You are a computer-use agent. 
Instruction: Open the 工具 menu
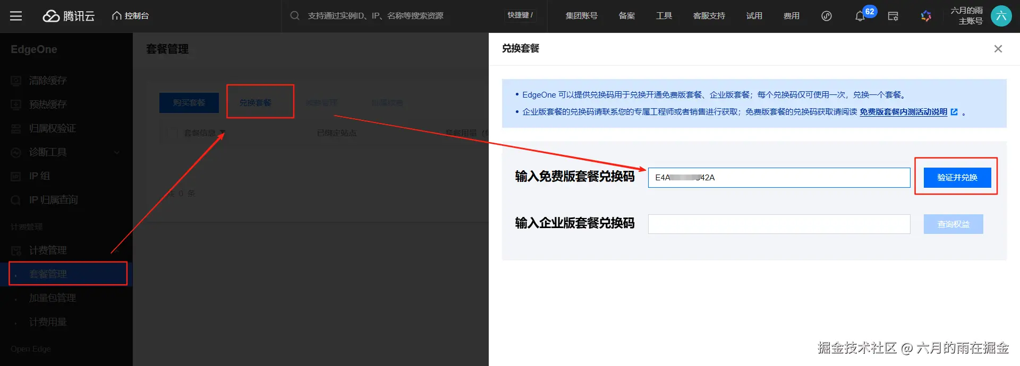(664, 16)
